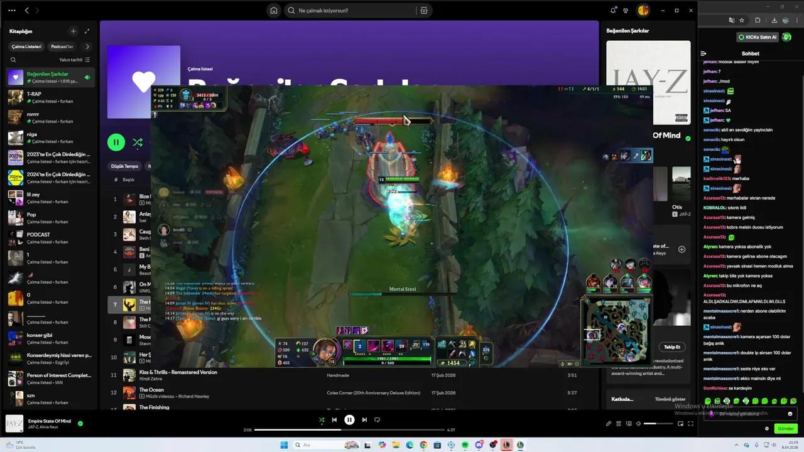
Task: Open the mrrrr playlist
Action: pyautogui.click(x=51, y=117)
